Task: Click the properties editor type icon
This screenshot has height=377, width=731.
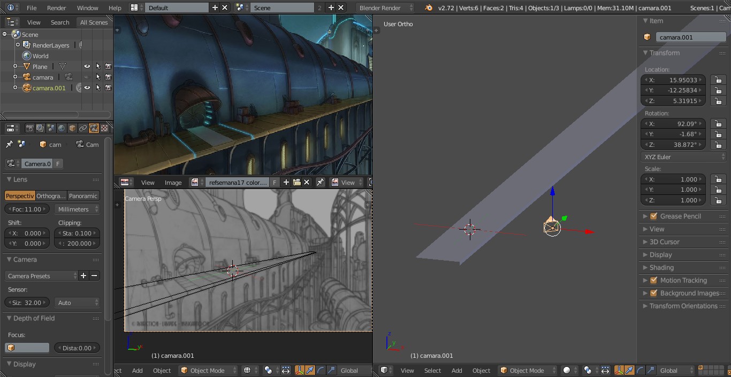Action: click(x=13, y=128)
